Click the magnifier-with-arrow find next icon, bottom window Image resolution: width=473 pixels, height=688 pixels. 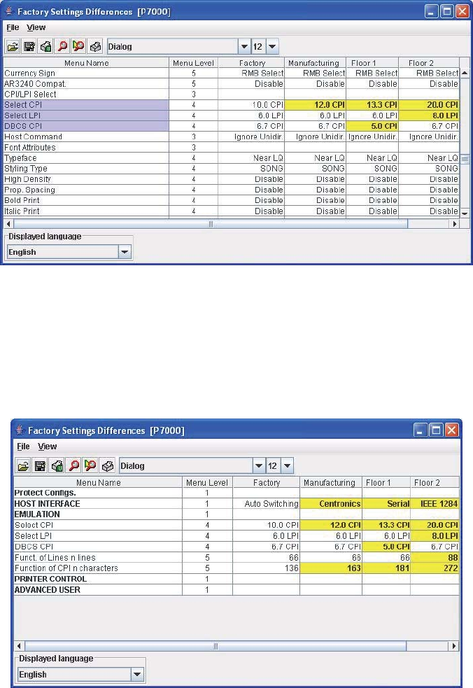click(x=90, y=465)
